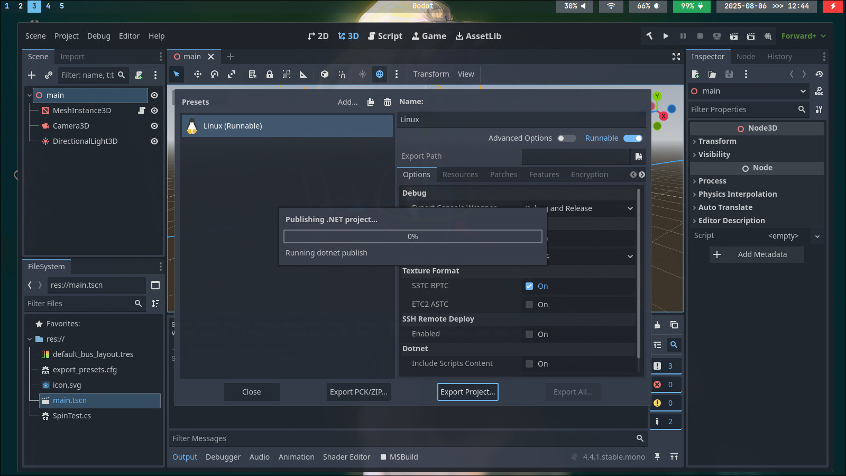
Task: Click the Play Project icon
Action: point(666,36)
